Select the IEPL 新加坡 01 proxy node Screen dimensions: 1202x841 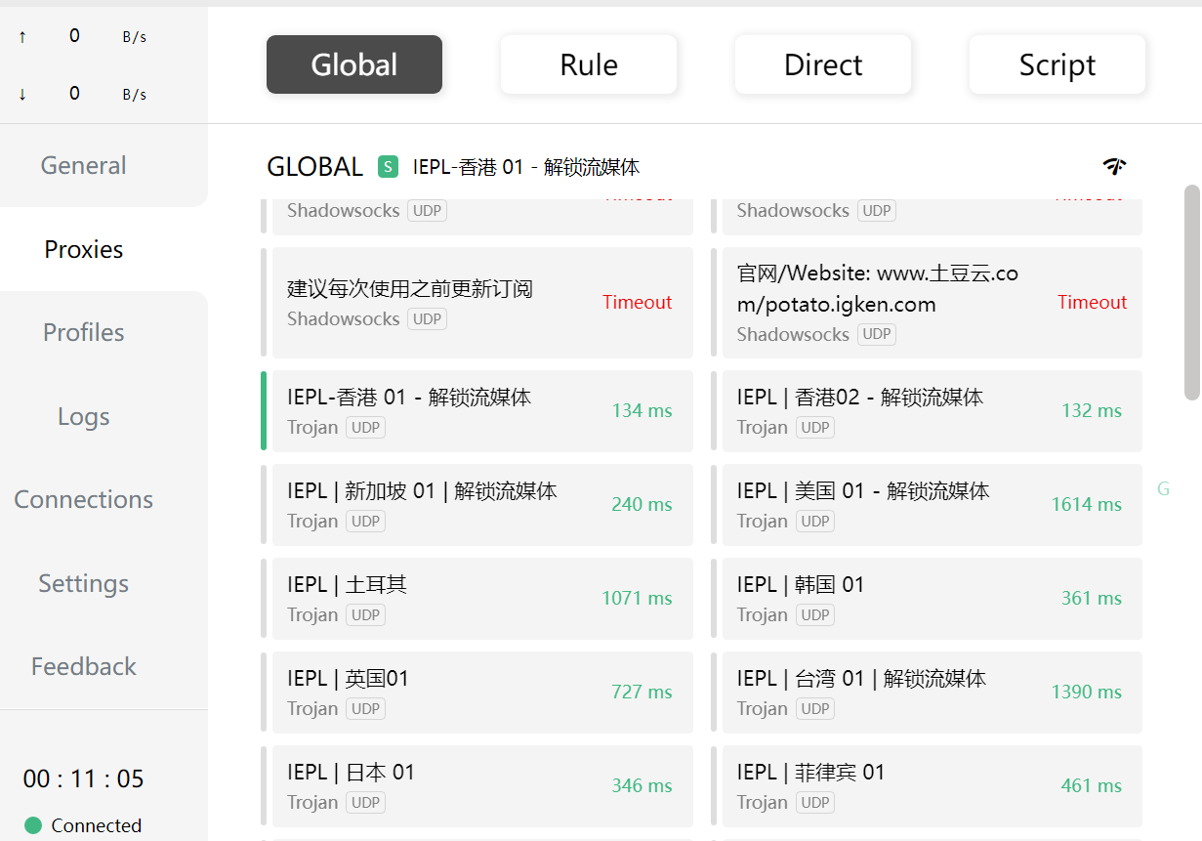pyautogui.click(x=477, y=504)
